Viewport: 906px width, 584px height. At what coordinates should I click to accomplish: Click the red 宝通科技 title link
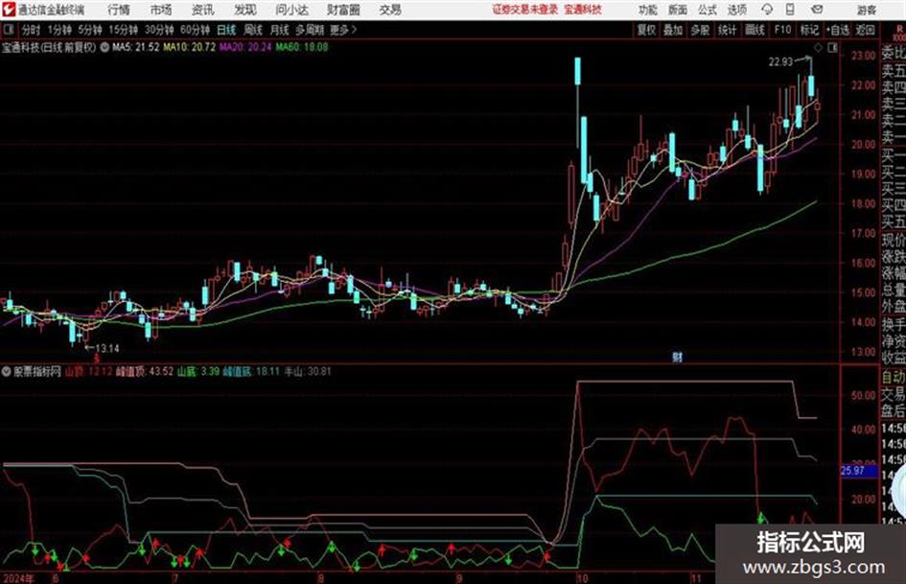tap(583, 10)
